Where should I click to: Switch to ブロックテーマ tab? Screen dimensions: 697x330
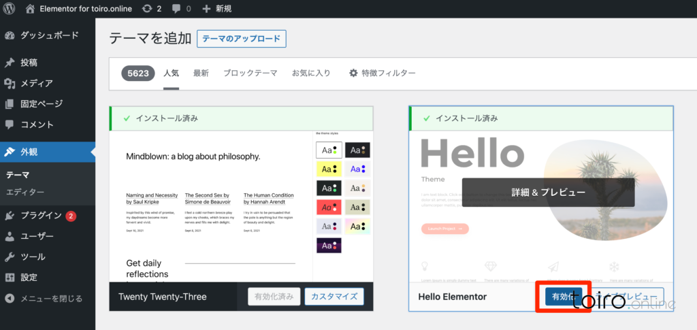[250, 73]
